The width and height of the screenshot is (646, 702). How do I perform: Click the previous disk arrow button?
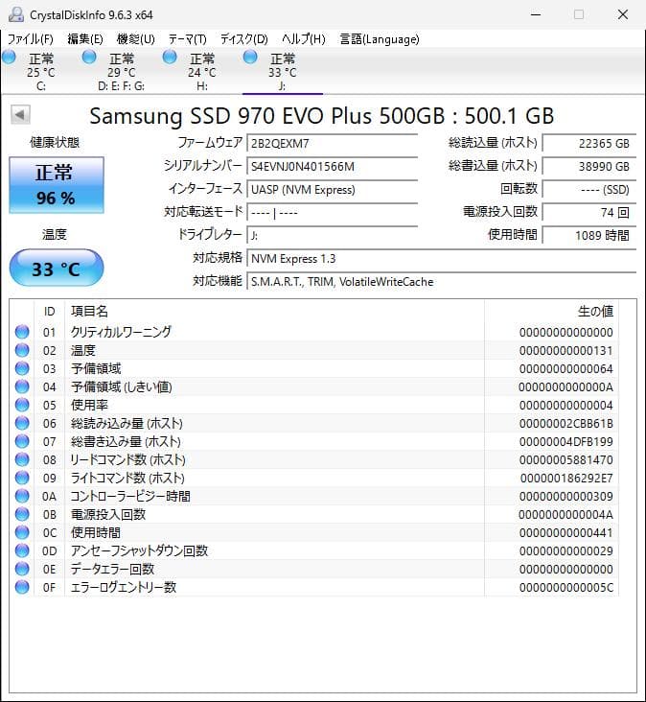[20, 115]
